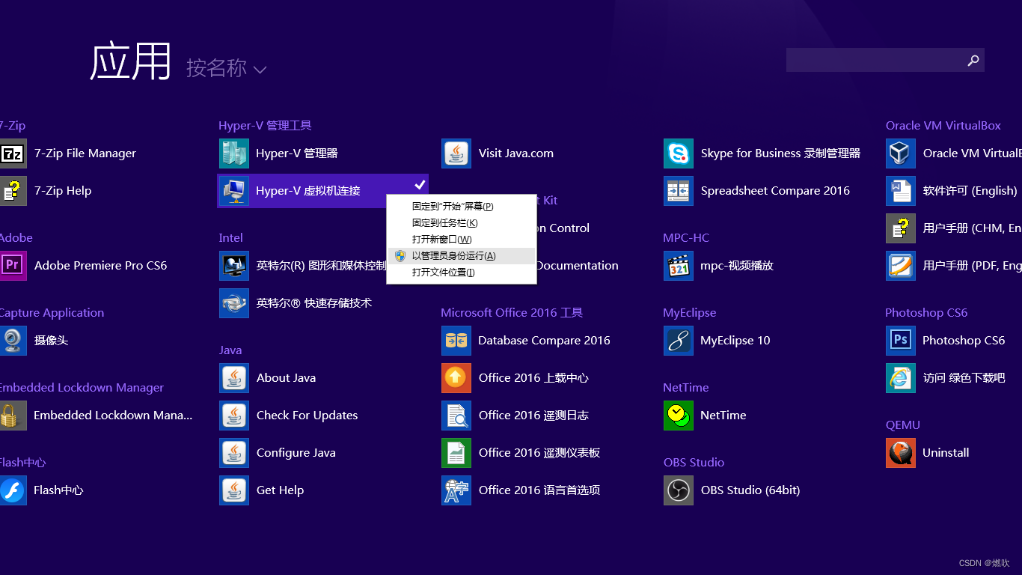Click the Embedded Lockdown Manager group heading
The width and height of the screenshot is (1022, 575).
pos(82,388)
